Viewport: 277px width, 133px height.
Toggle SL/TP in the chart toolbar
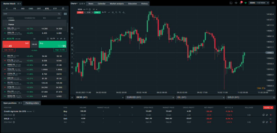[x=104, y=12]
